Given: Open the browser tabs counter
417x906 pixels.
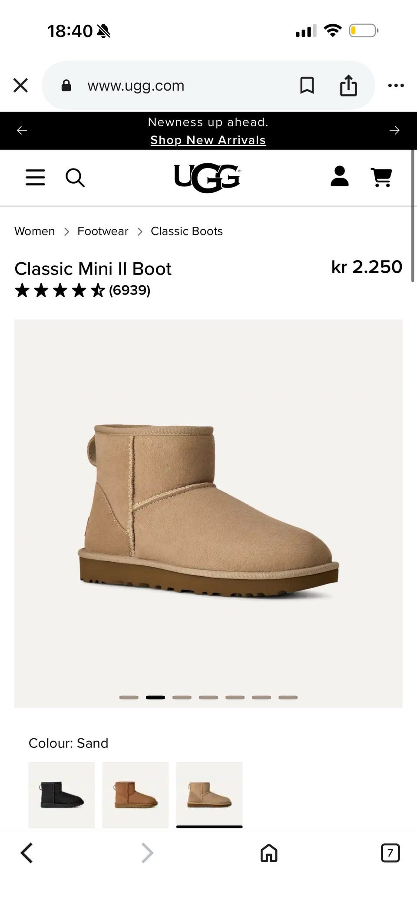Looking at the screenshot, I should pyautogui.click(x=390, y=853).
